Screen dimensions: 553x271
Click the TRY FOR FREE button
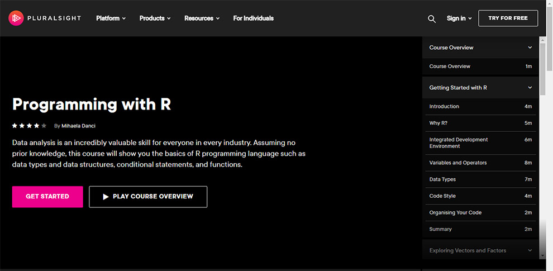click(x=508, y=18)
